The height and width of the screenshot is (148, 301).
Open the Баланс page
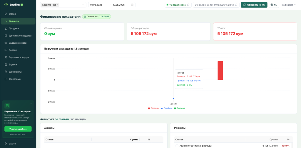click(x=18, y=50)
